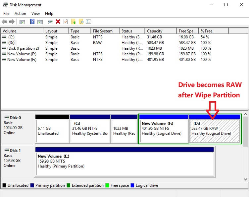The width and height of the screenshot is (249, 197).
Task: Select New Volume (E:) block on Disk 1
Action: click(124, 162)
